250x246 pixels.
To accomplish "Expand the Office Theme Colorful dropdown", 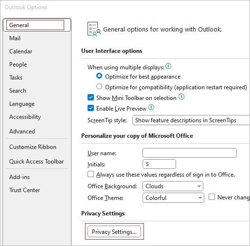I will pos(173,197).
